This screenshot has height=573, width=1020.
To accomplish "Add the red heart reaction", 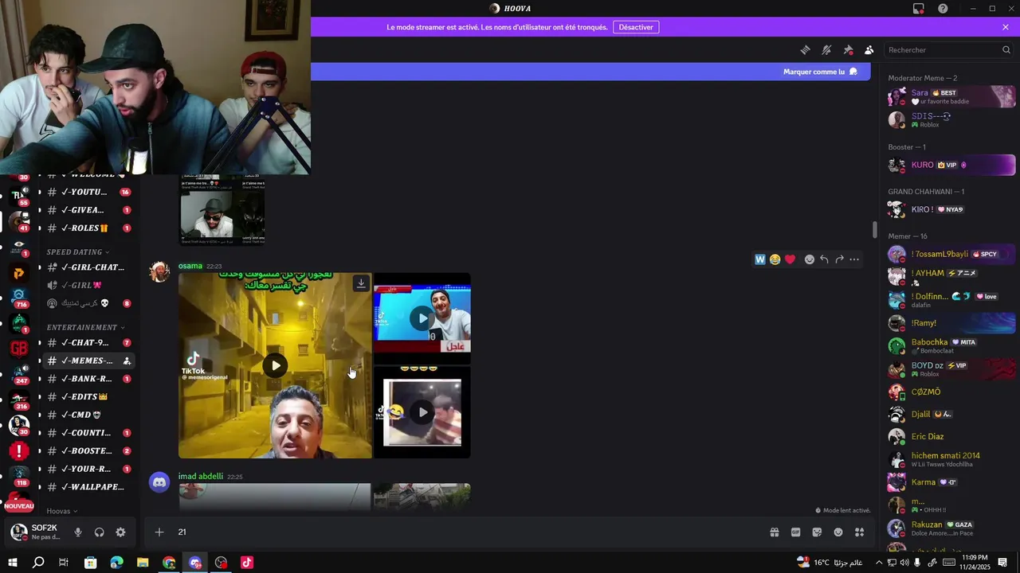I will (x=790, y=259).
